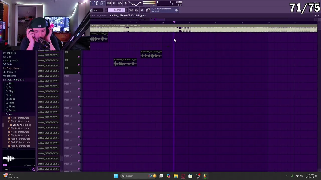Click the eye icon below output meter
The width and height of the screenshot is (321, 180).
click(x=154, y=5)
